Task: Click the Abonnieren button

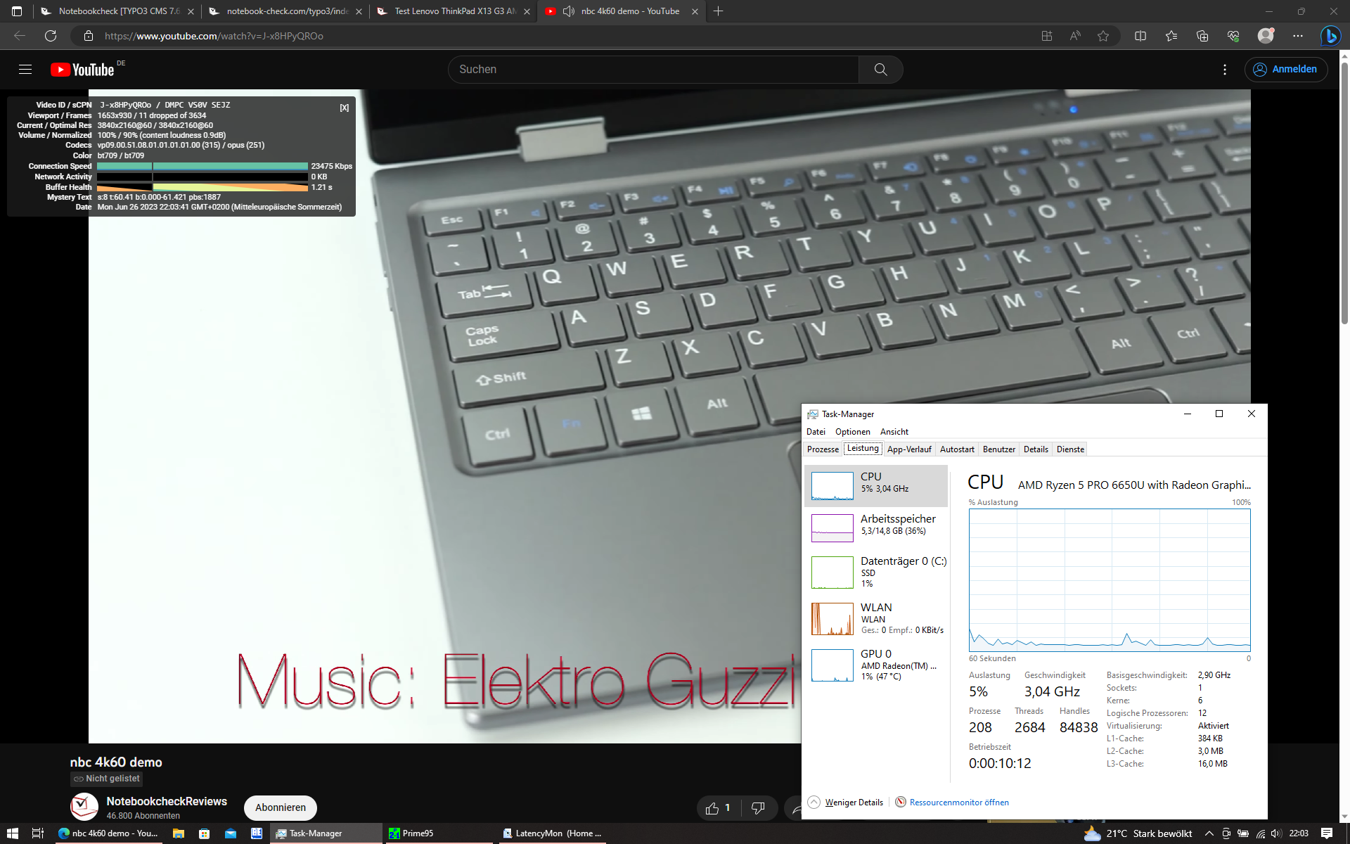Action: pos(281,807)
